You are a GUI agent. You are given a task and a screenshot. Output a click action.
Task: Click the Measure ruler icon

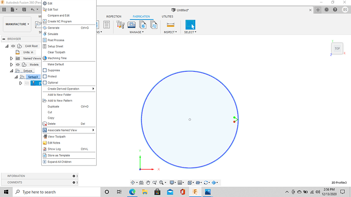[x=170, y=24]
